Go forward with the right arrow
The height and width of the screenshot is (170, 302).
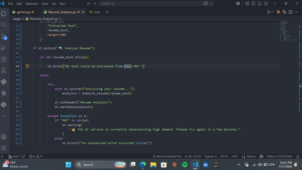(x=95, y=4)
